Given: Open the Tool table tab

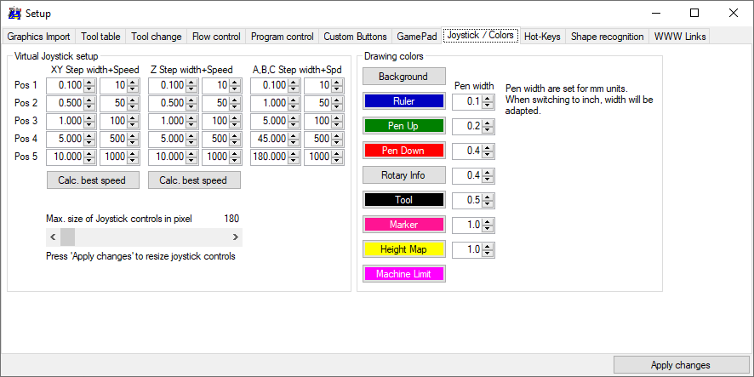Looking at the screenshot, I should pos(100,37).
